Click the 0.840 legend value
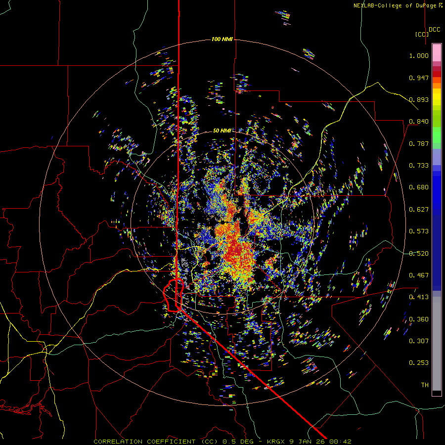 click(x=419, y=122)
